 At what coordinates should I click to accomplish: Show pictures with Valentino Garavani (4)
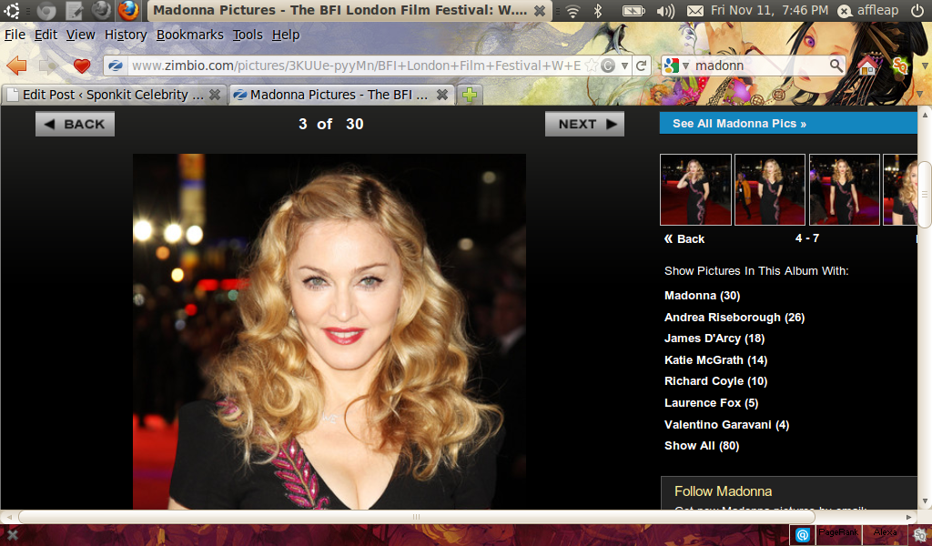(x=726, y=424)
